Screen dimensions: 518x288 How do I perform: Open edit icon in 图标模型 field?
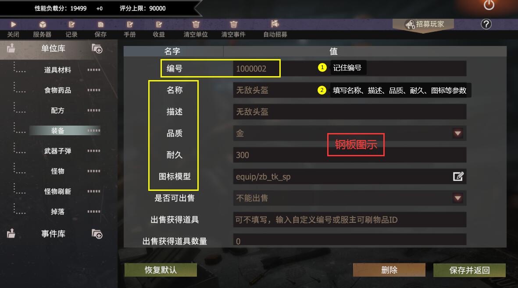(x=458, y=177)
